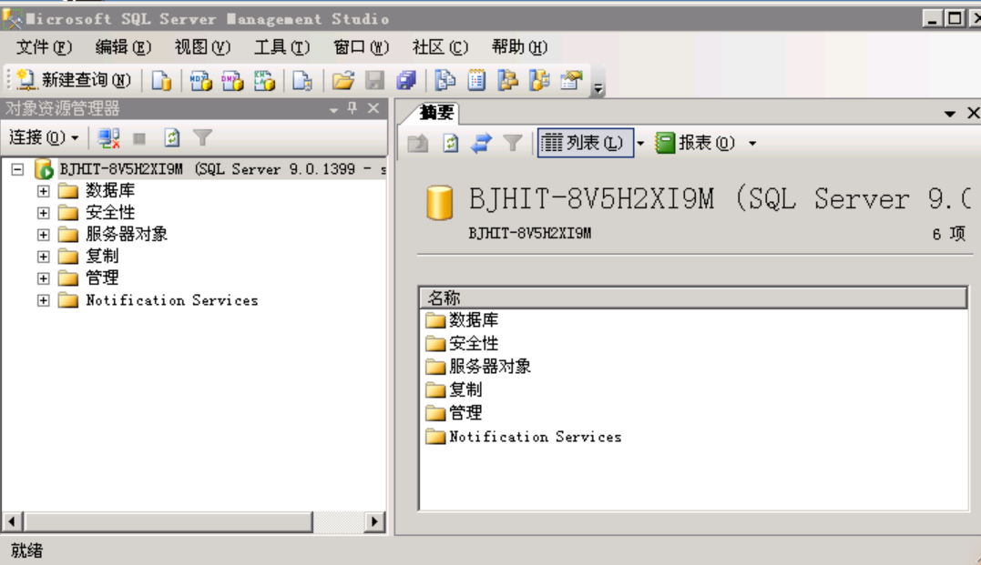This screenshot has height=565, width=981.
Task: Click the Stop icon in Object Explorer
Action: [x=139, y=138]
